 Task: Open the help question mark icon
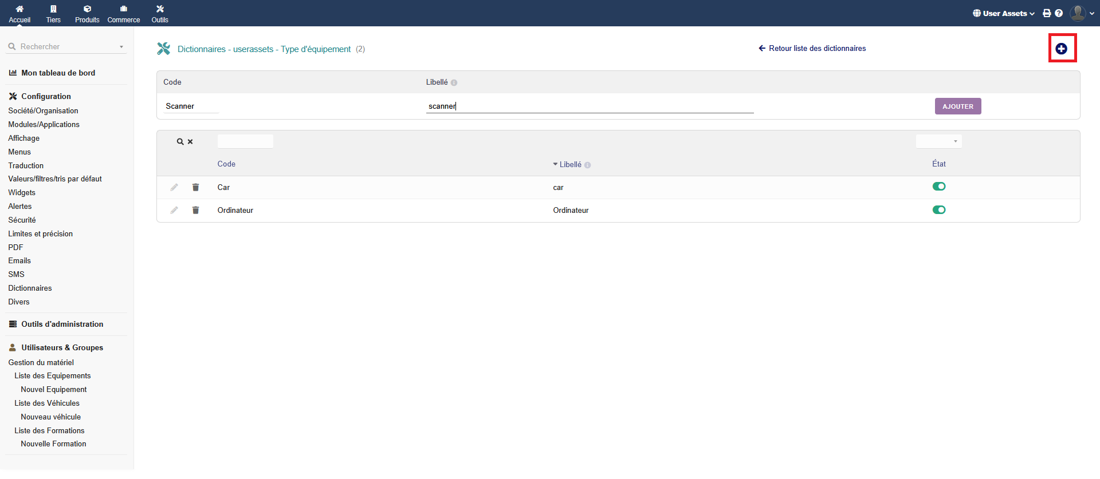[1059, 13]
